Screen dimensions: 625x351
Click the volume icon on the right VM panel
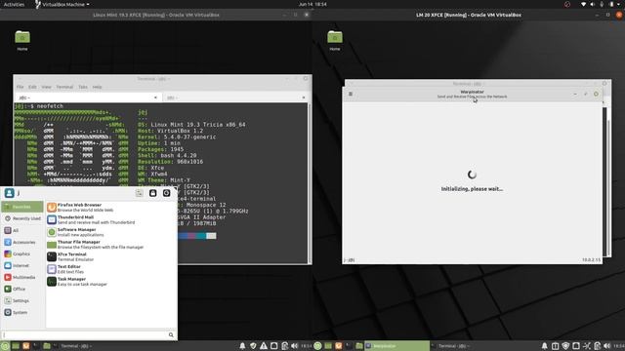(x=607, y=346)
